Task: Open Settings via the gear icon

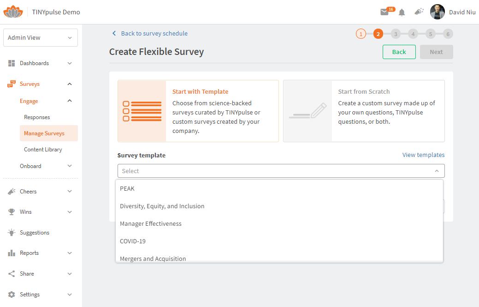Action: pyautogui.click(x=12, y=294)
